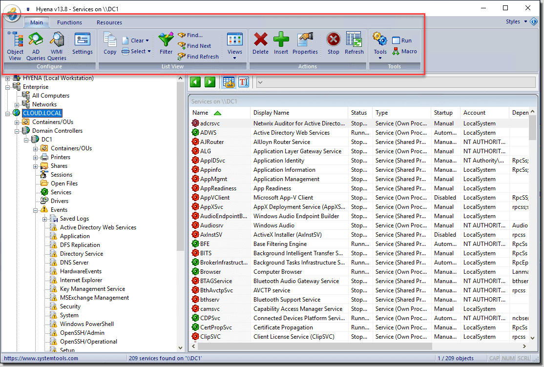Click the green back navigation arrow

pos(195,82)
